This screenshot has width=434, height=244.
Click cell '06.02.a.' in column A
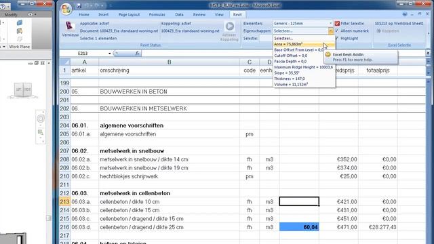tap(84, 159)
